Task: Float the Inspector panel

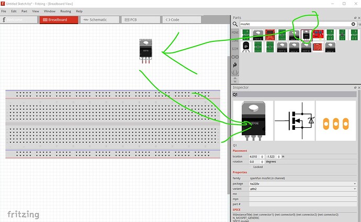Action: [x=355, y=87]
